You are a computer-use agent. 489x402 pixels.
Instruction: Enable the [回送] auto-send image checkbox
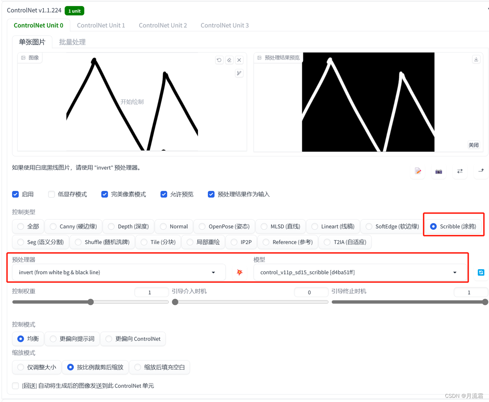(x=16, y=386)
